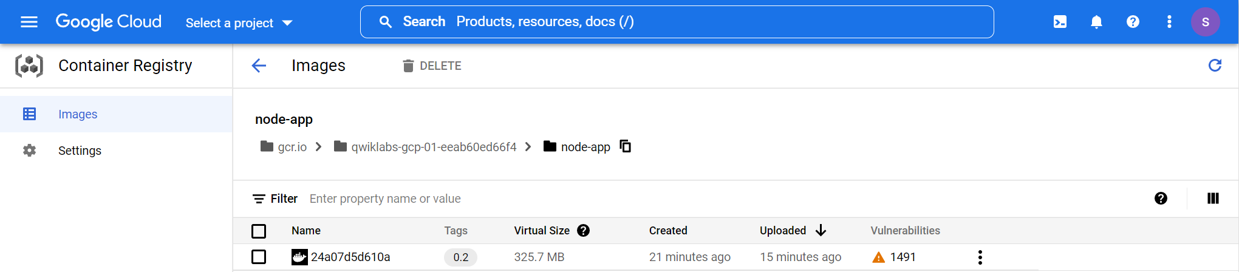The image size is (1239, 272).
Task: Copy the node-app image path
Action: [625, 146]
